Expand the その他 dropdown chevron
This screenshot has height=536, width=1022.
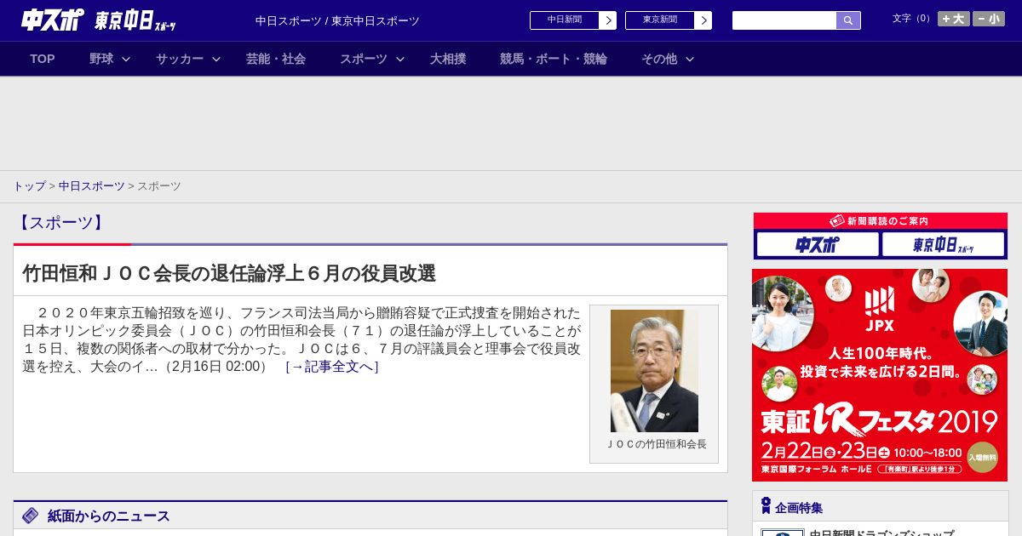(690, 59)
